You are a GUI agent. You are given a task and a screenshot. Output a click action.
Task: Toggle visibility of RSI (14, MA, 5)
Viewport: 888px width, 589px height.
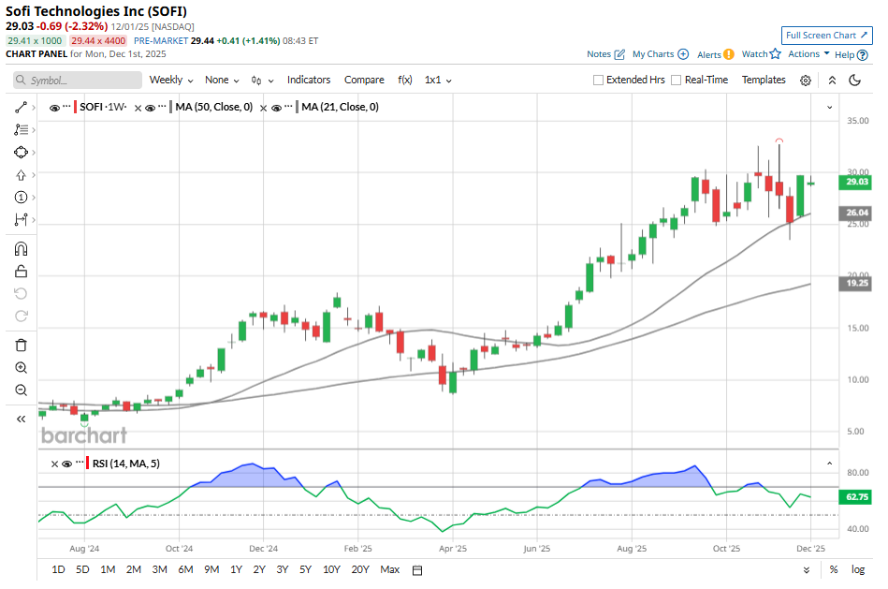66,464
